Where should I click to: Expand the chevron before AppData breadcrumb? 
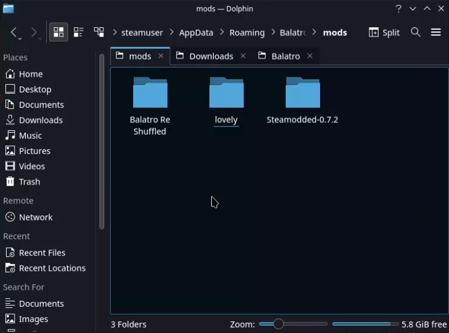click(171, 32)
